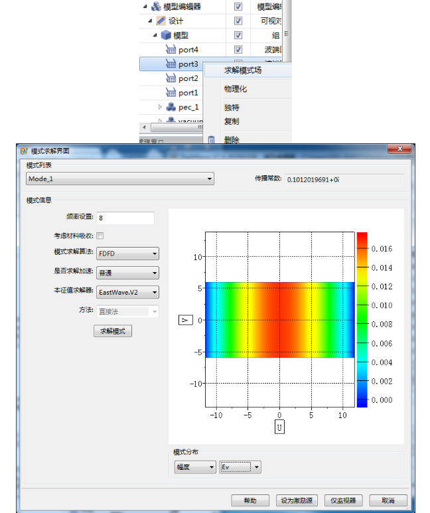Image resolution: width=430 pixels, height=513 pixels.
Task: Open the Mode_1 模式列表 dropdown
Action: pyautogui.click(x=119, y=179)
